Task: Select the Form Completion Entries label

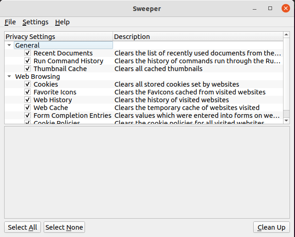Action: tap(73, 116)
